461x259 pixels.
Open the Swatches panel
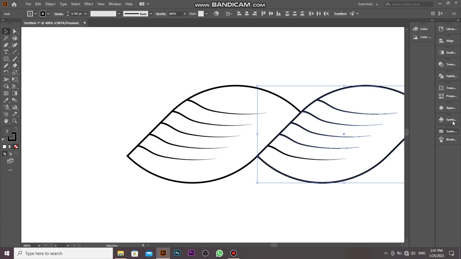tap(448, 131)
